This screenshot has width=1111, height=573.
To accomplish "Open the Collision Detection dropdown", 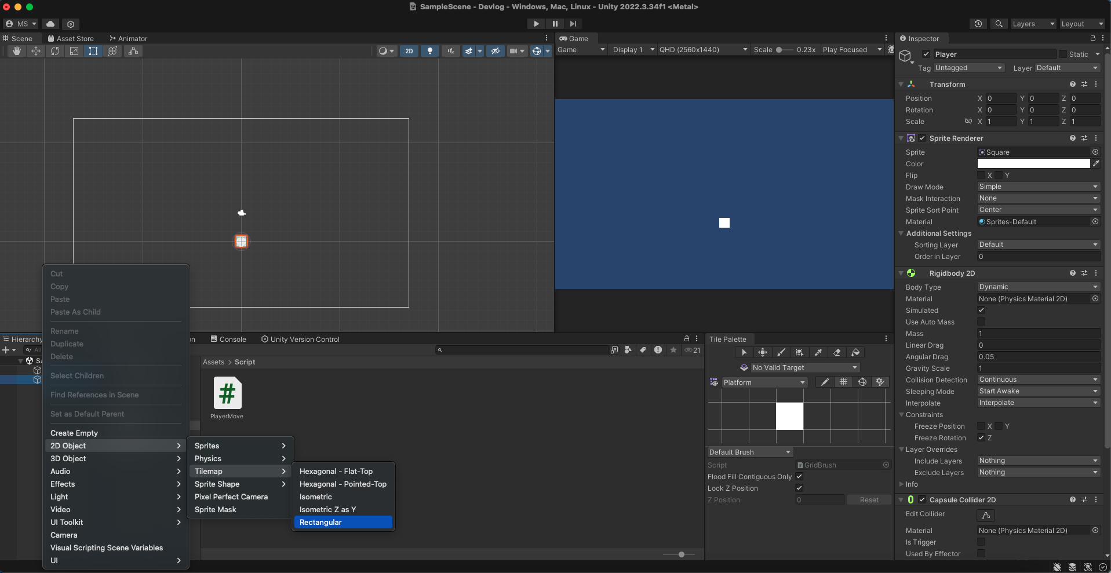I will point(1037,379).
